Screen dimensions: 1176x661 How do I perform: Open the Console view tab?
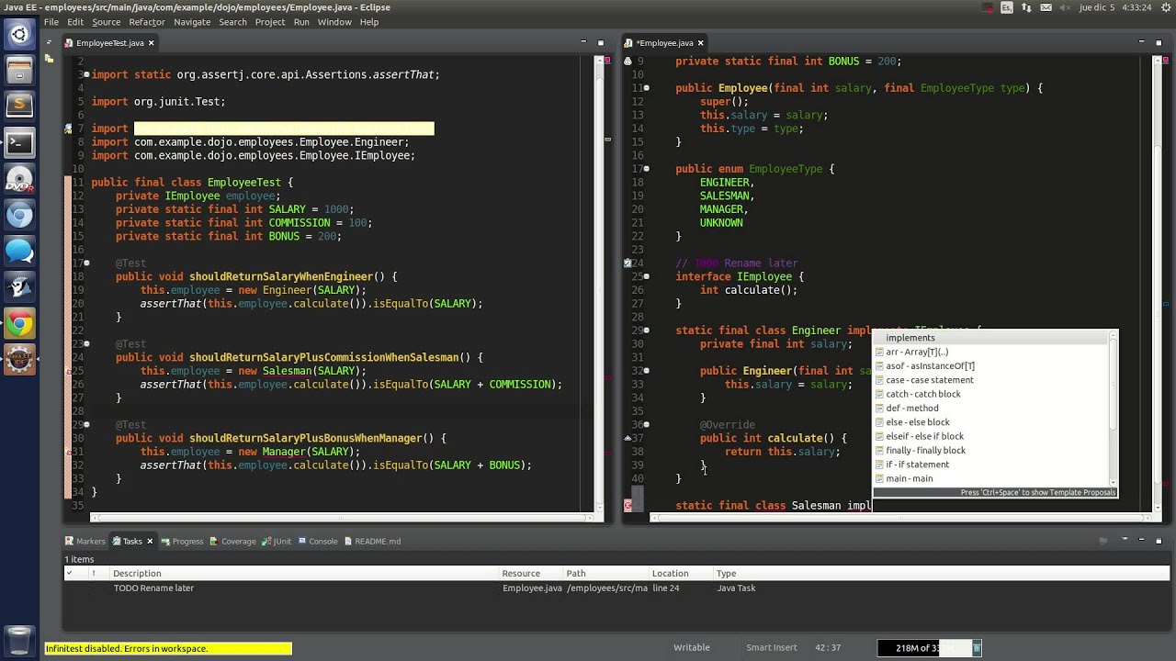tap(317, 542)
